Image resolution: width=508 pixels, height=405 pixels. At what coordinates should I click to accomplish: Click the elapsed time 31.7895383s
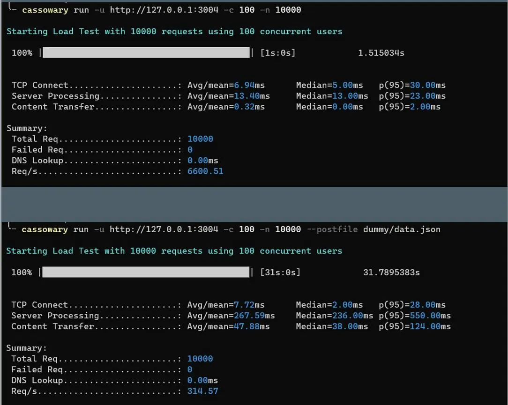point(391,272)
